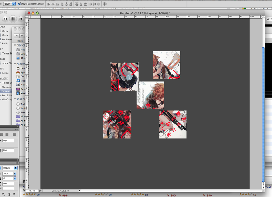Click the Distribute Bottom Edges icon
The width and height of the screenshot is (272, 197).
[x=85, y=4]
